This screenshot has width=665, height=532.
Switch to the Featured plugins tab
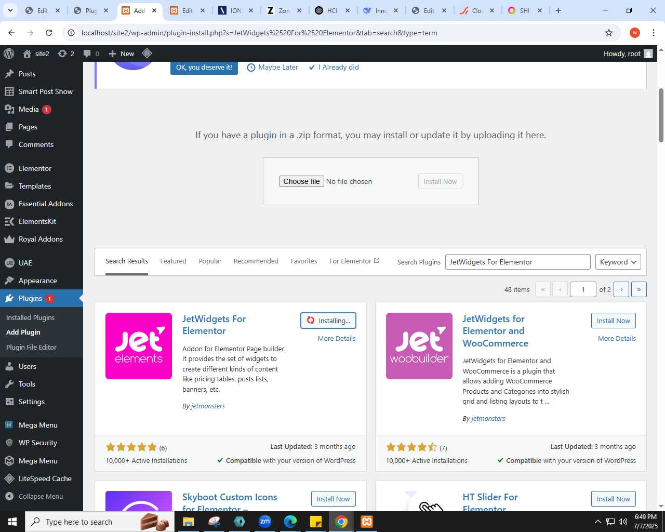(x=173, y=261)
